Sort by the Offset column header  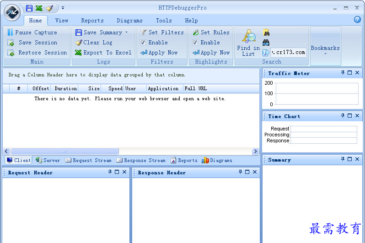pyautogui.click(x=39, y=88)
